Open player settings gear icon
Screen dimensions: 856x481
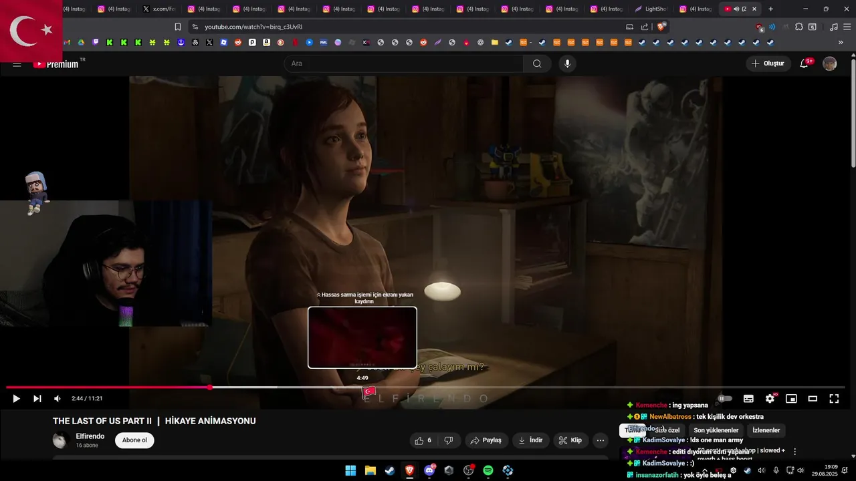click(x=770, y=399)
